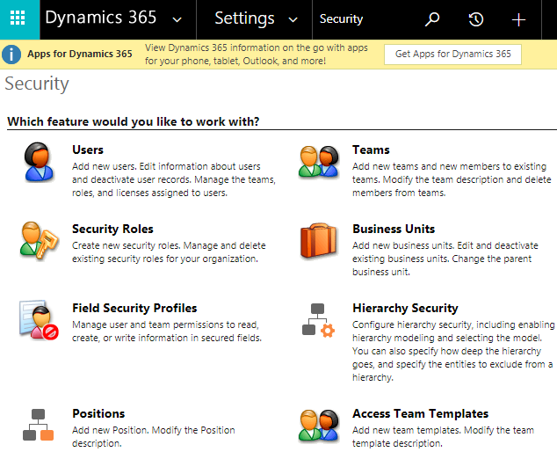The width and height of the screenshot is (557, 452).
Task: Expand the Dynamics 365 dropdown chevron
Action: [x=177, y=19]
